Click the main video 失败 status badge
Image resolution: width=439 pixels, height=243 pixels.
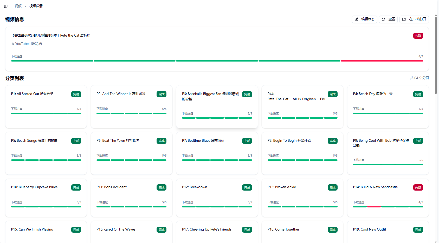tap(418, 36)
